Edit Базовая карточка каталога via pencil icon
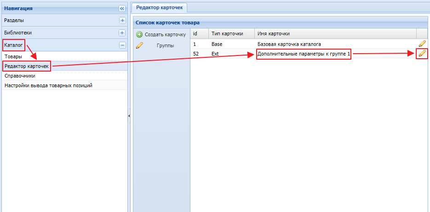 point(422,44)
